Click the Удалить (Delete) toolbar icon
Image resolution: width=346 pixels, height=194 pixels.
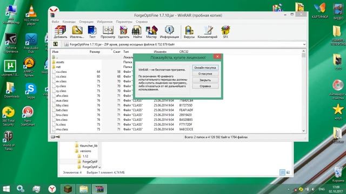click(x=123, y=32)
